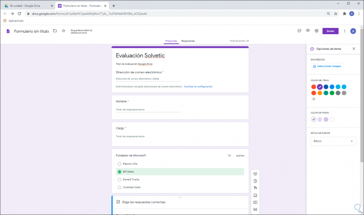Add title and description icon
Viewport: 364px width, 215px height.
point(255,188)
